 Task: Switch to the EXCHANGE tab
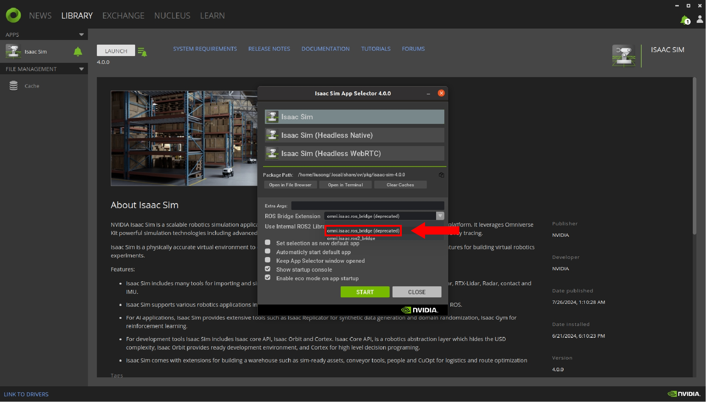[123, 16]
